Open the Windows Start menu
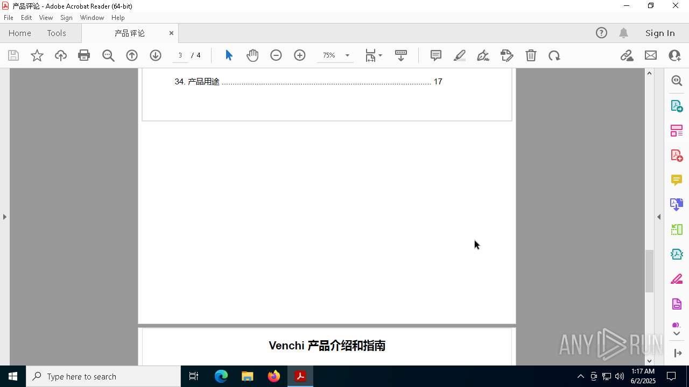The width and height of the screenshot is (689, 387). pyautogui.click(x=13, y=376)
